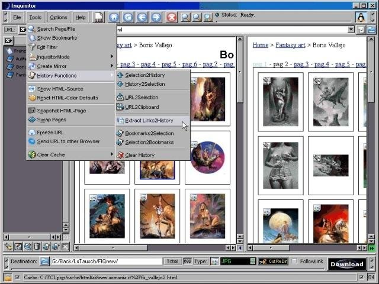
Task: Open the URL address dropdown arrow
Action: click(x=351, y=30)
